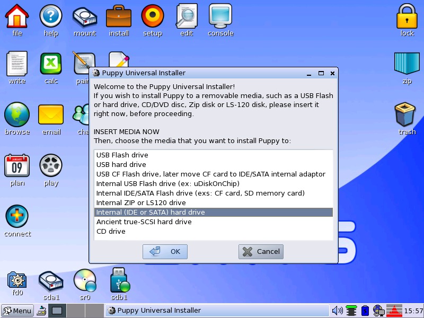Click the volume speaker tray icon

[x=337, y=311]
